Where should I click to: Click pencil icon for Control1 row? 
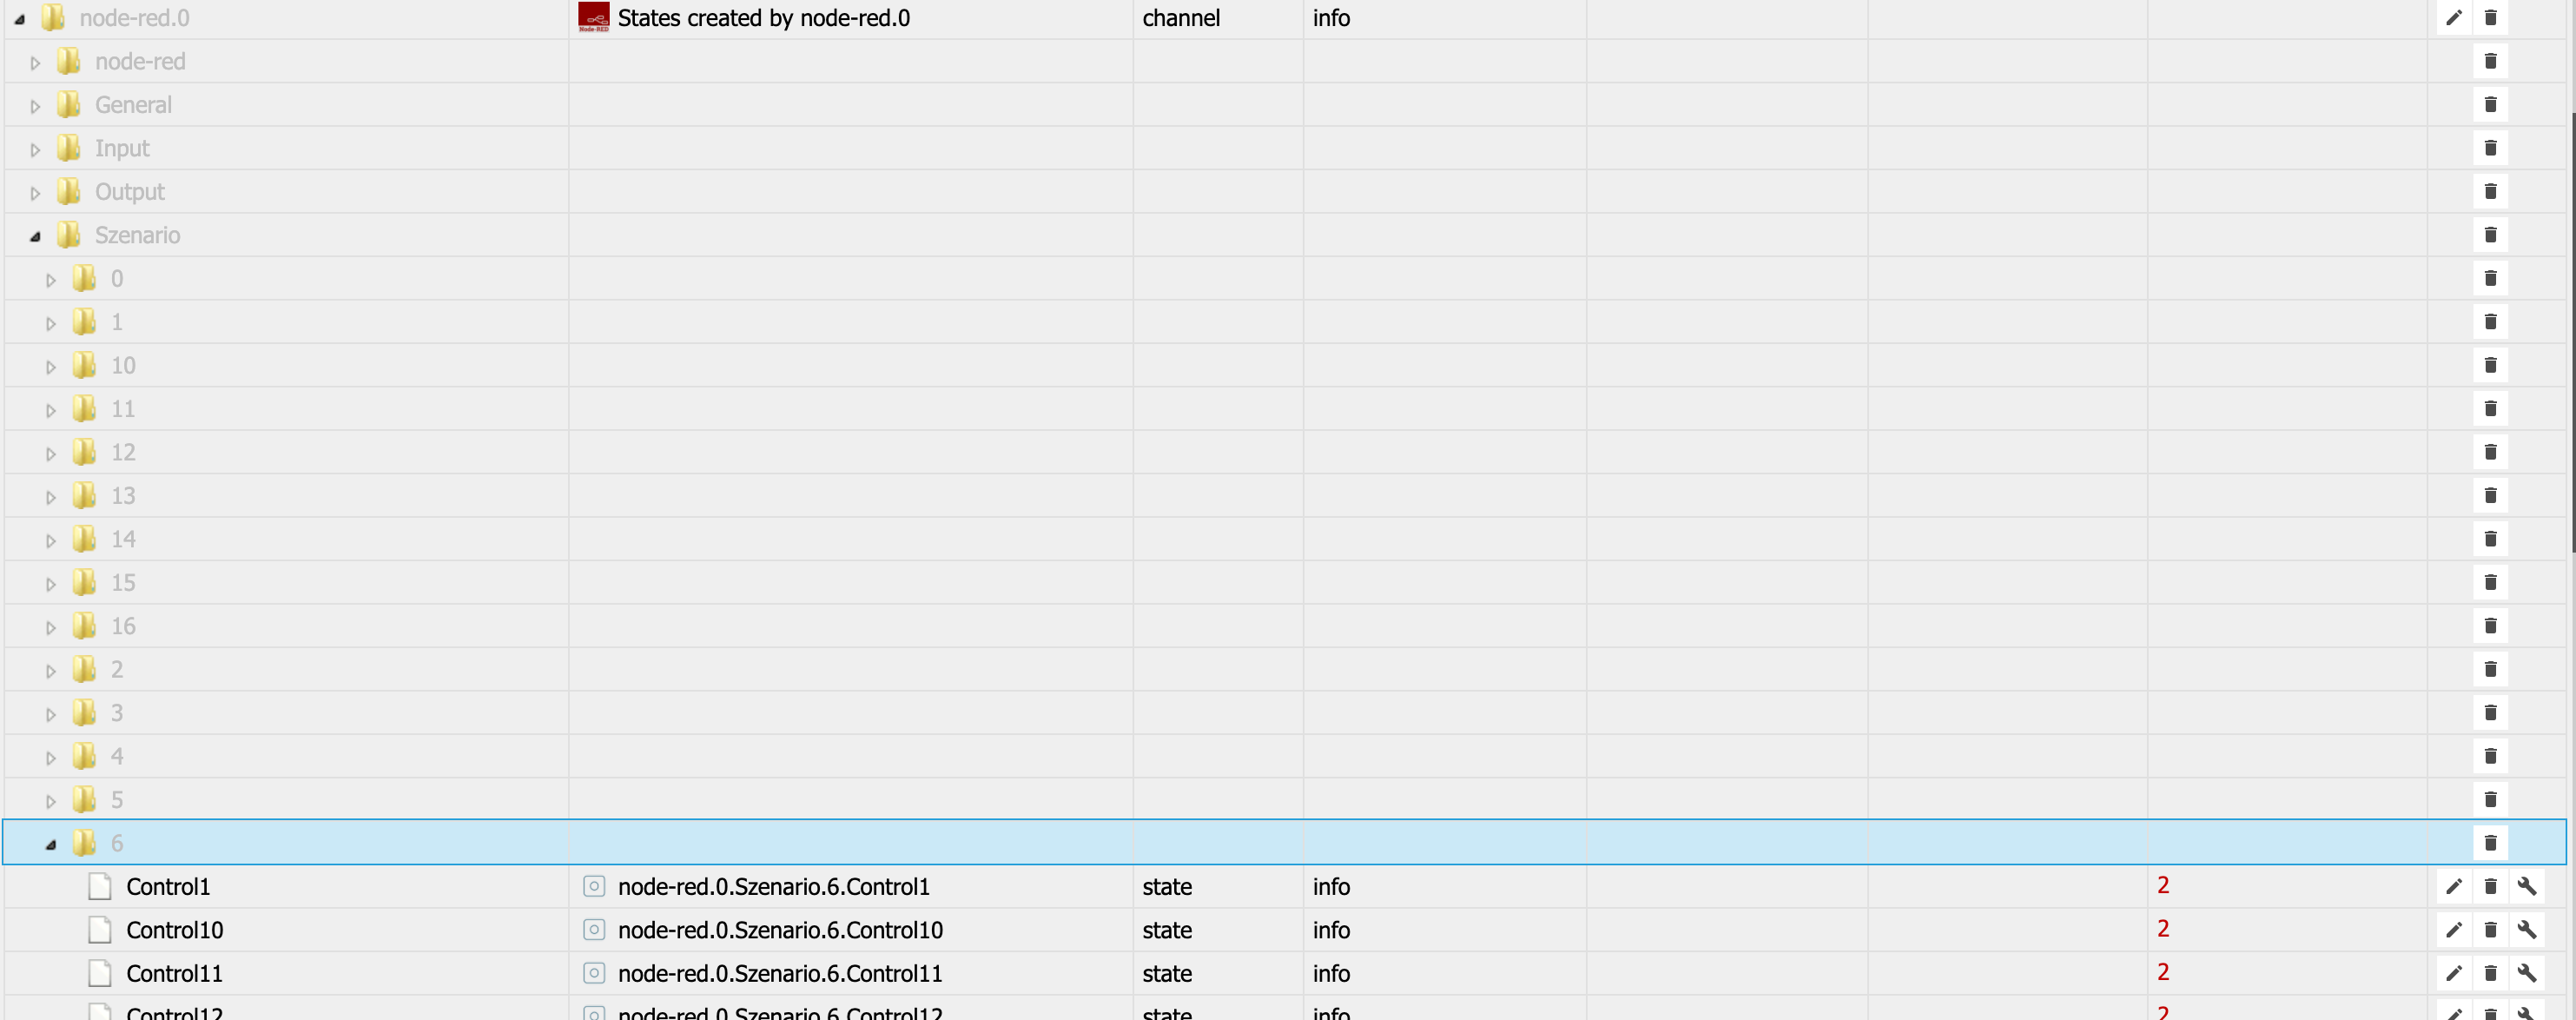pyautogui.click(x=2453, y=886)
